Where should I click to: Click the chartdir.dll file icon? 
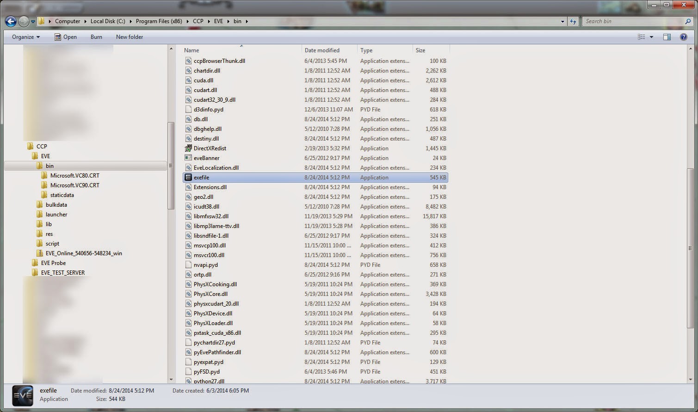tap(188, 71)
